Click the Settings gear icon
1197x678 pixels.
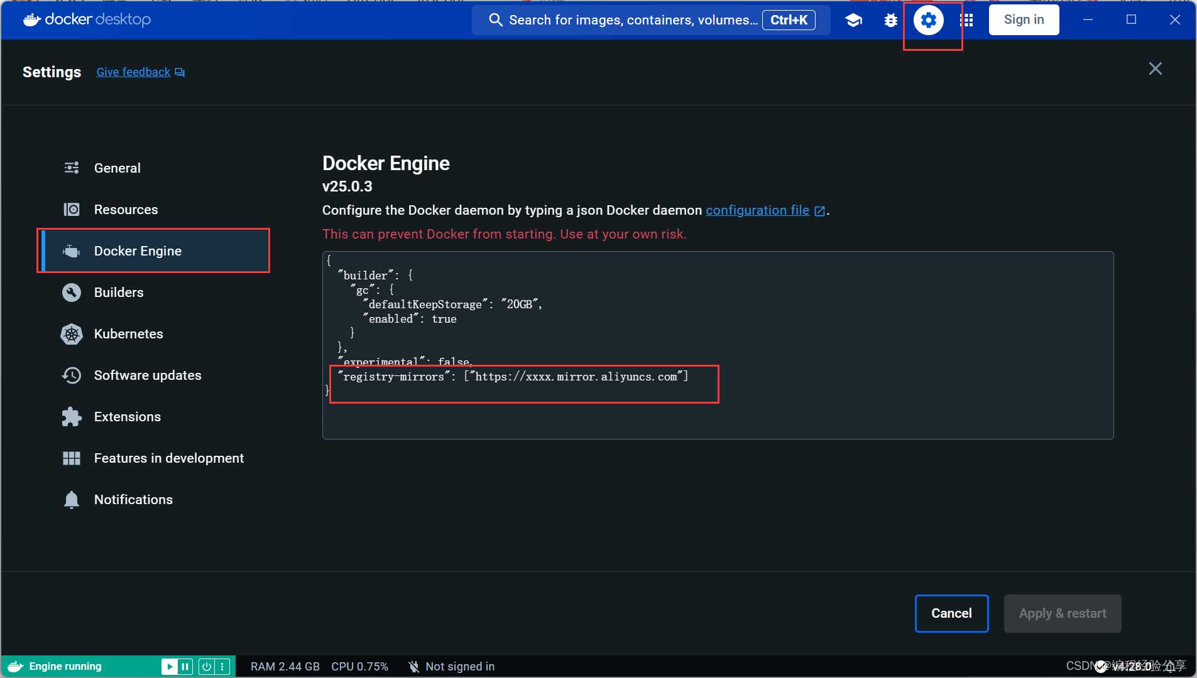tap(928, 20)
